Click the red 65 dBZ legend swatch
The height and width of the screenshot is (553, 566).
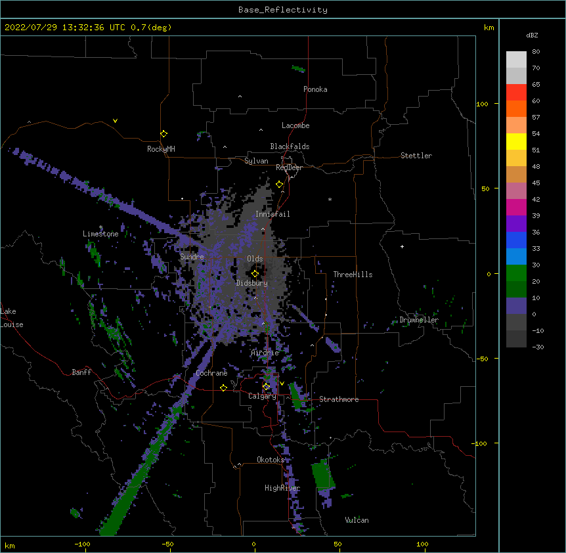[516, 93]
